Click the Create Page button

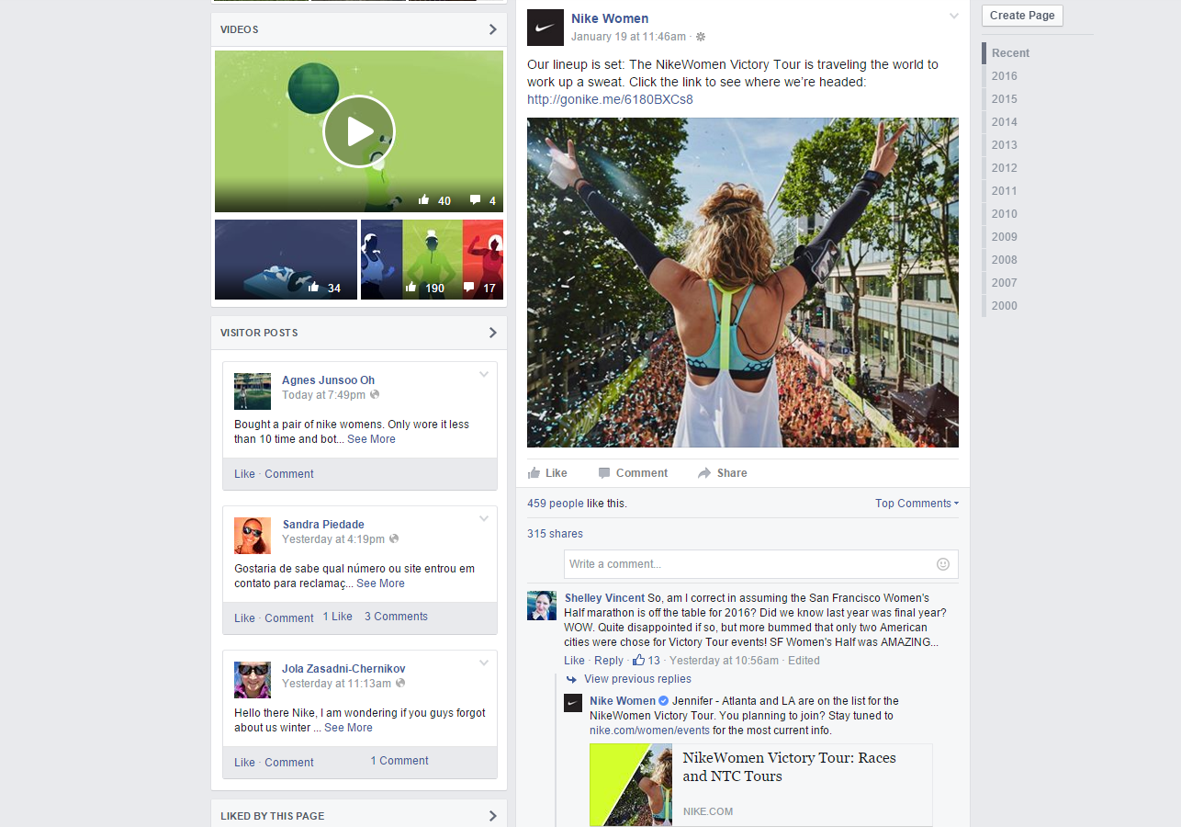(x=1022, y=16)
